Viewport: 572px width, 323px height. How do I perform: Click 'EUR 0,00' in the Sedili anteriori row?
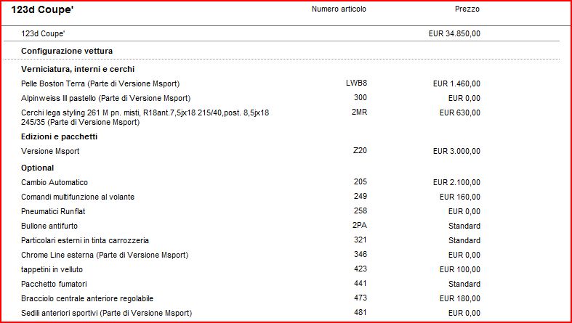[464, 313]
